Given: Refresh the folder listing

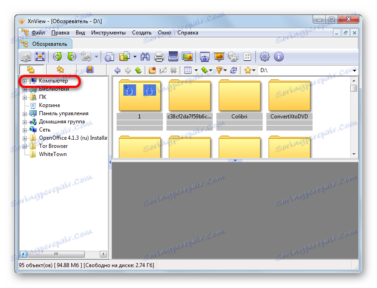Looking at the screenshot, I should point(234,70).
